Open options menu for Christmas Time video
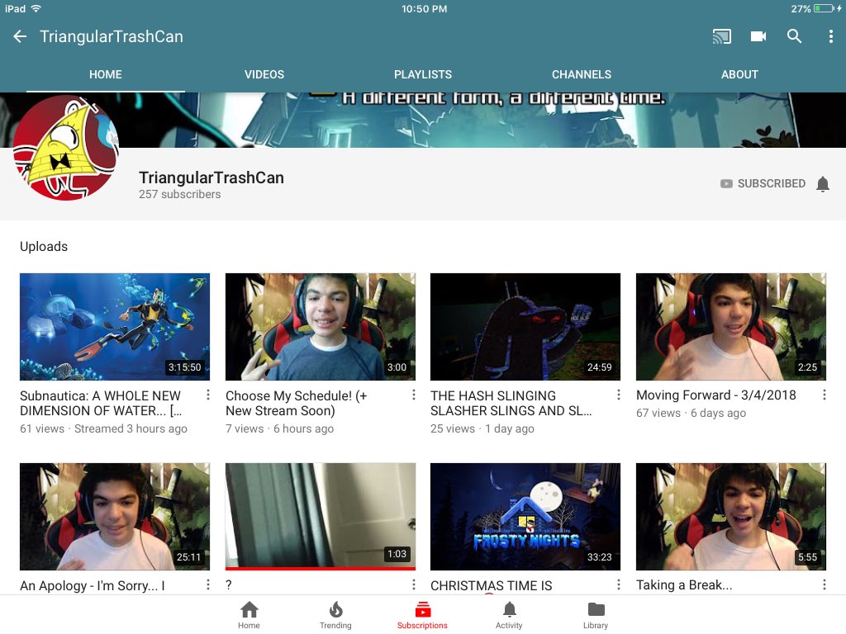Image resolution: width=846 pixels, height=634 pixels. 618,585
